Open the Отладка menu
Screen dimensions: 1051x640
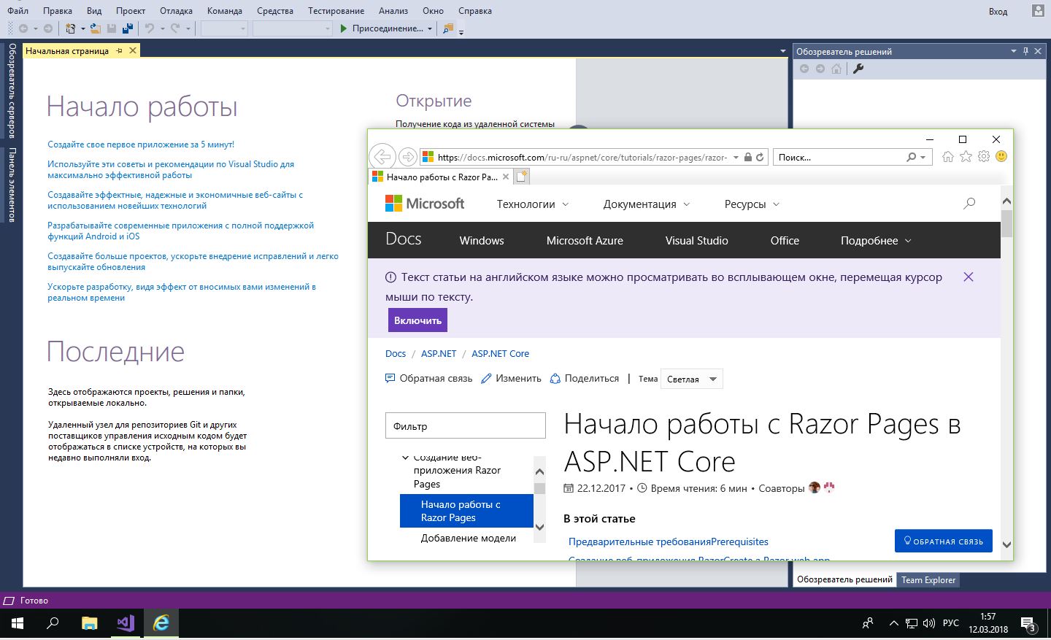176,11
